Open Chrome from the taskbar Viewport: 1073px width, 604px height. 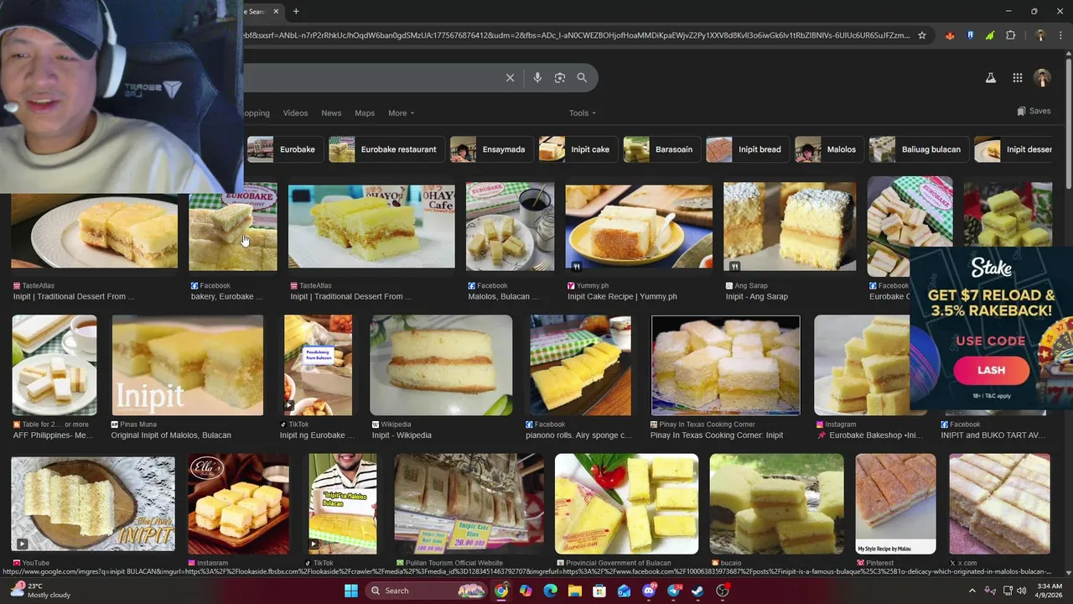pos(500,591)
